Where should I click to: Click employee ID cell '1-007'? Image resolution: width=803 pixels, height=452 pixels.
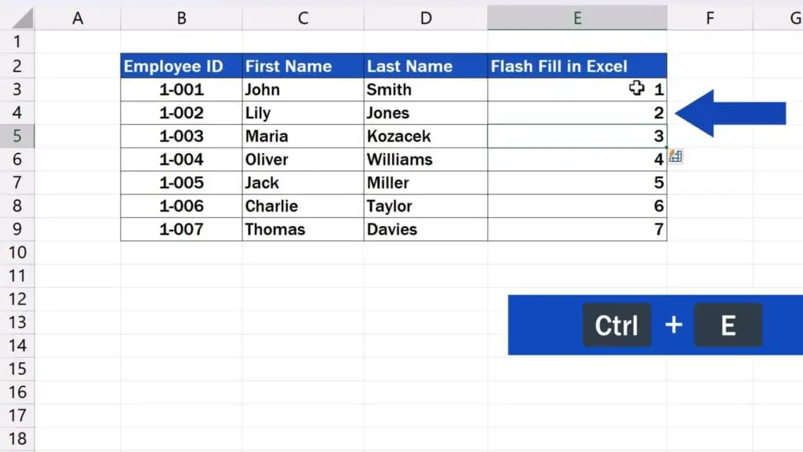(181, 229)
